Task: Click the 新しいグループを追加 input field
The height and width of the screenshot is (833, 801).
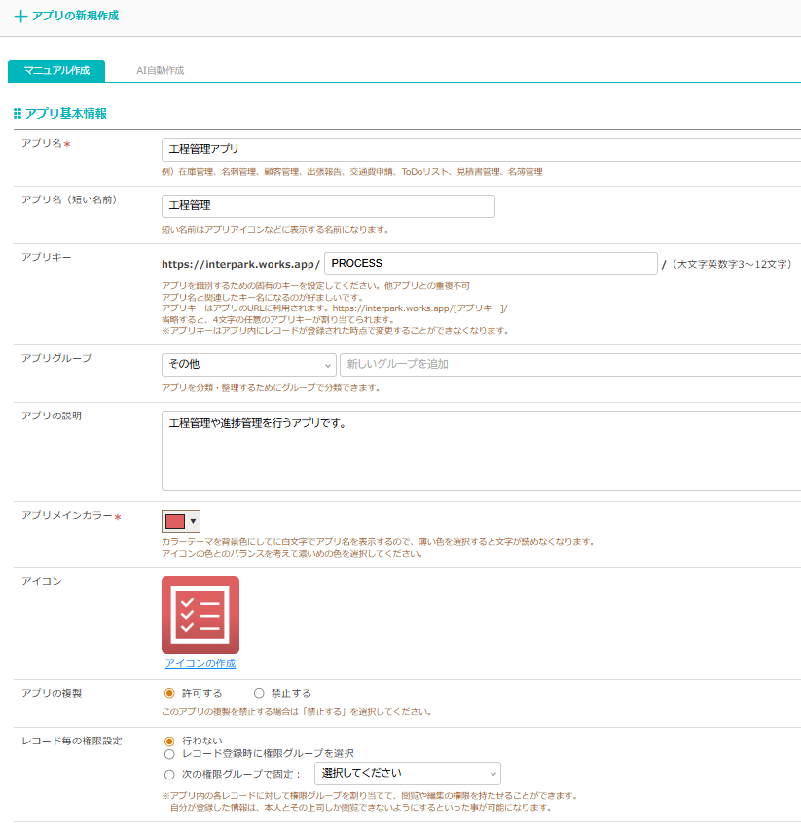Action: tap(569, 365)
